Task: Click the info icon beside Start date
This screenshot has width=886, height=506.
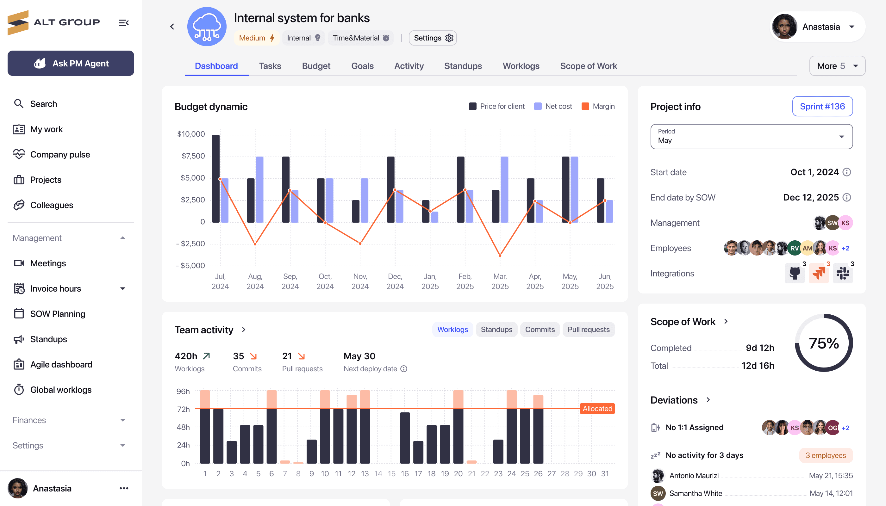Action: 847,172
